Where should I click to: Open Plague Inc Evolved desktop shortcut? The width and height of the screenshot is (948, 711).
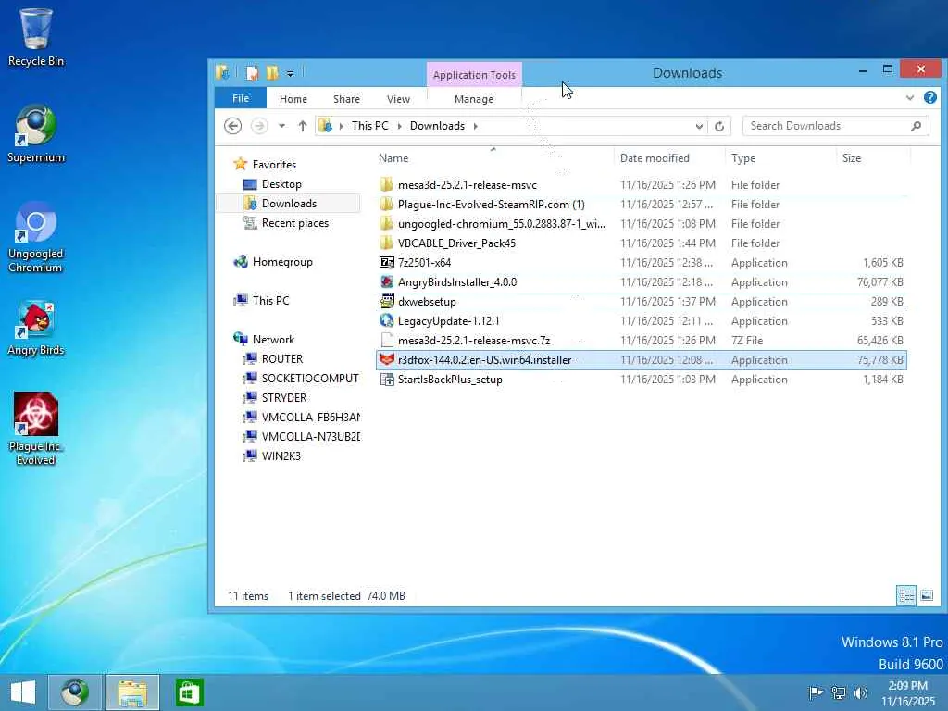[x=36, y=428]
